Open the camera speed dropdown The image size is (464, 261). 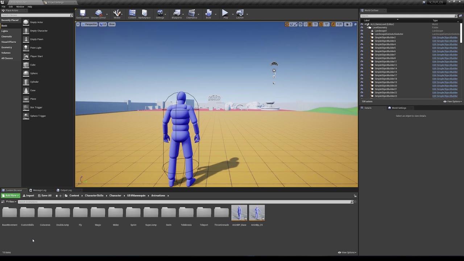348,24
